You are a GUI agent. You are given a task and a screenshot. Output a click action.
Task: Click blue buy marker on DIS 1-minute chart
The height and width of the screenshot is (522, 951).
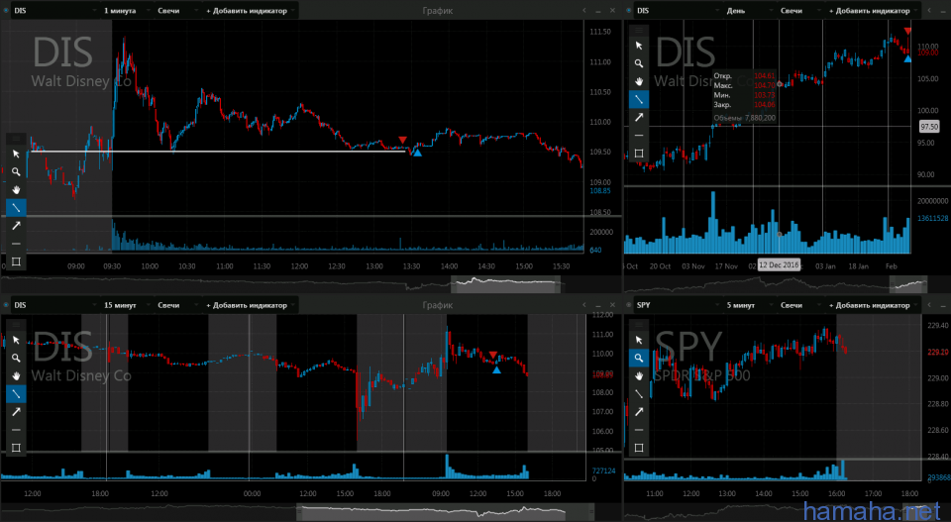pos(417,153)
